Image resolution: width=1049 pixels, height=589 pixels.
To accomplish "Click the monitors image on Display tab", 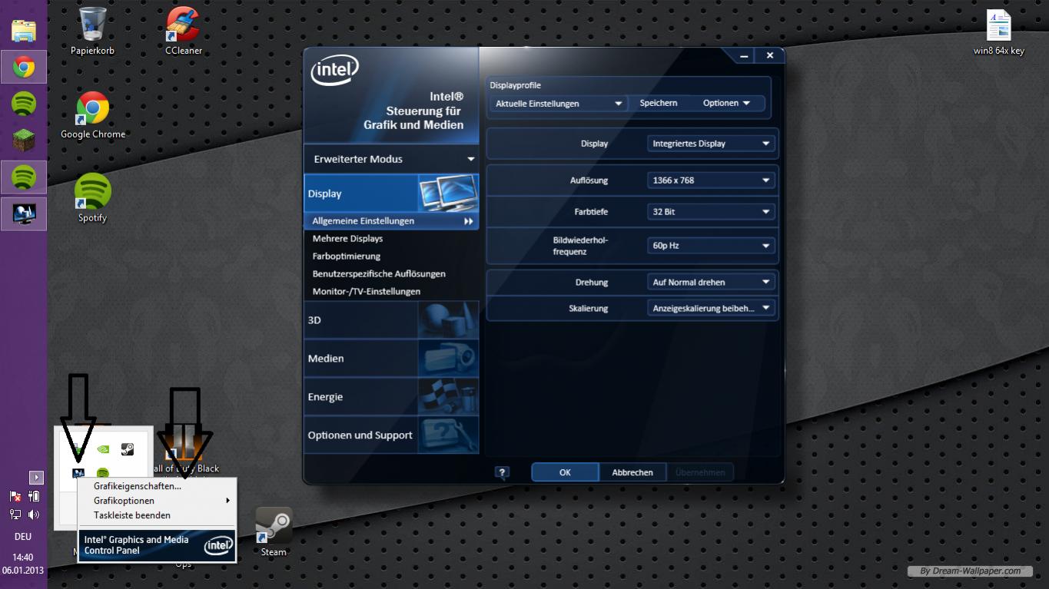I will (448, 193).
